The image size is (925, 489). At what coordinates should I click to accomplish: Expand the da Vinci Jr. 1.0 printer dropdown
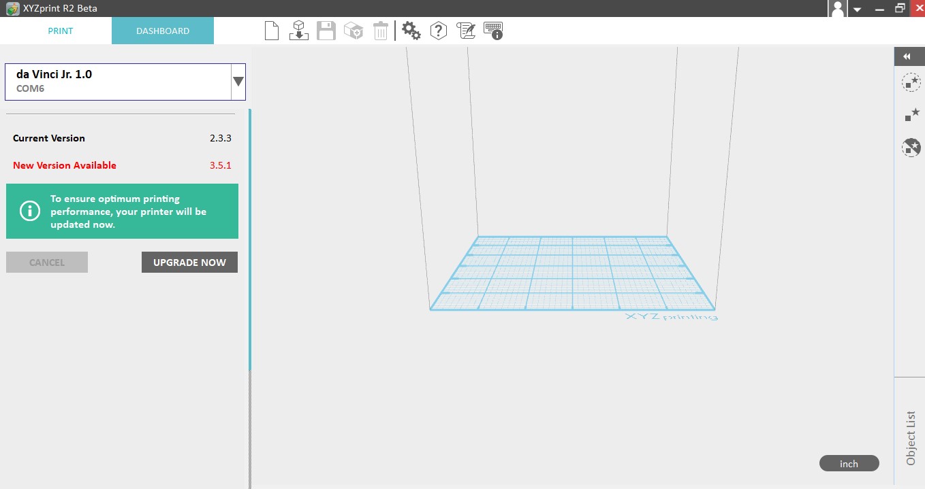238,82
